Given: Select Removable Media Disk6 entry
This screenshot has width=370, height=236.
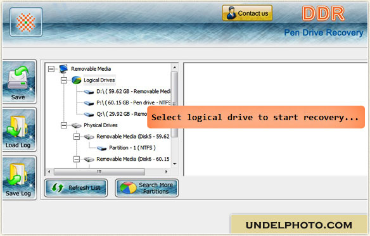Looking at the screenshot, I should pyautogui.click(x=133, y=159).
